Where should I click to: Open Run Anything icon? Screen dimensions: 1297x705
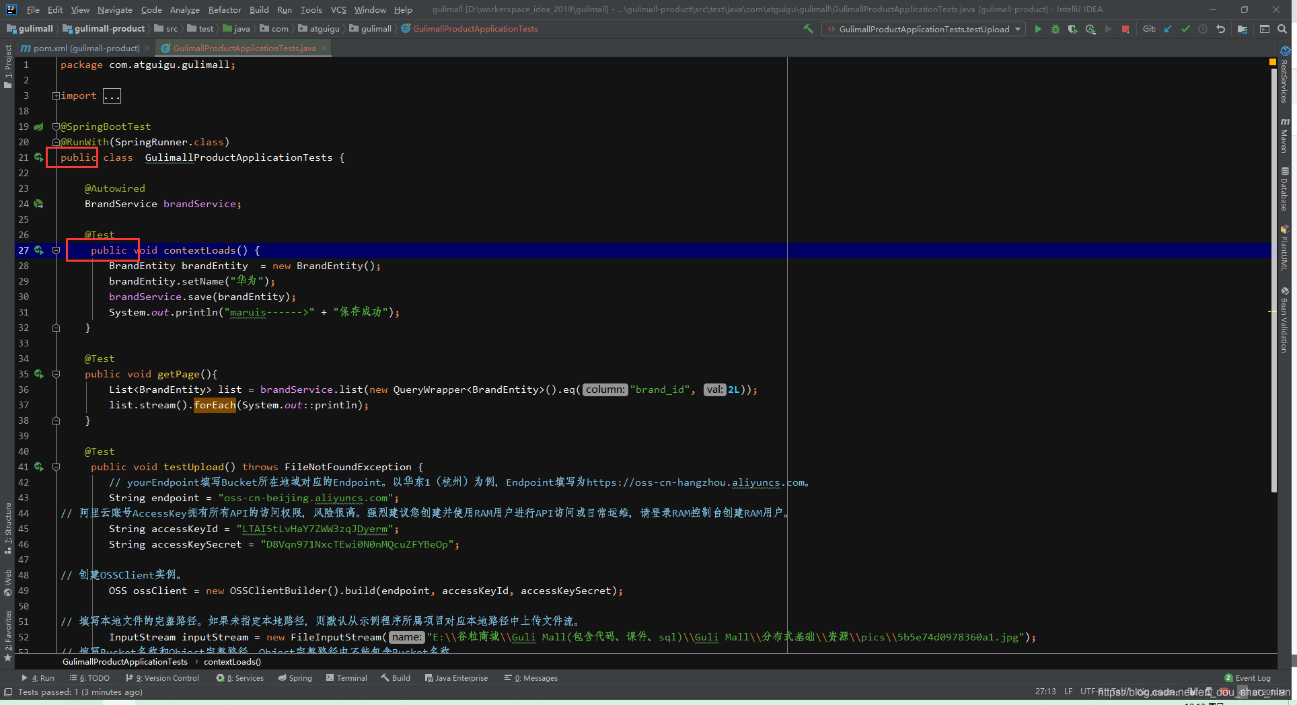click(x=1265, y=29)
